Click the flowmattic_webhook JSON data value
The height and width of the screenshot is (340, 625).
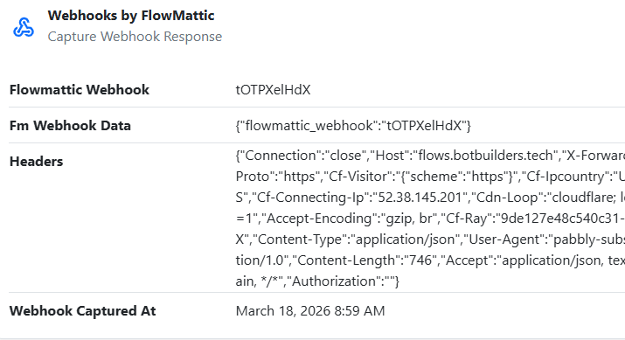353,126
